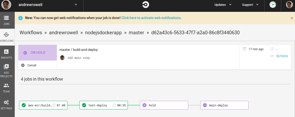295x117 pixels.
Task: Open the Team sidebar icon
Action: 6,87
